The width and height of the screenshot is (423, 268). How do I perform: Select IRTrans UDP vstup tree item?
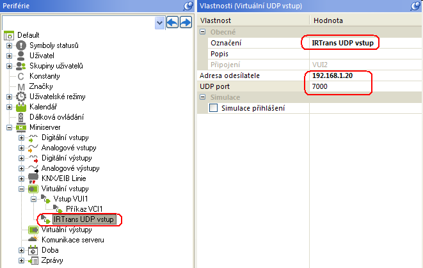coord(84,219)
